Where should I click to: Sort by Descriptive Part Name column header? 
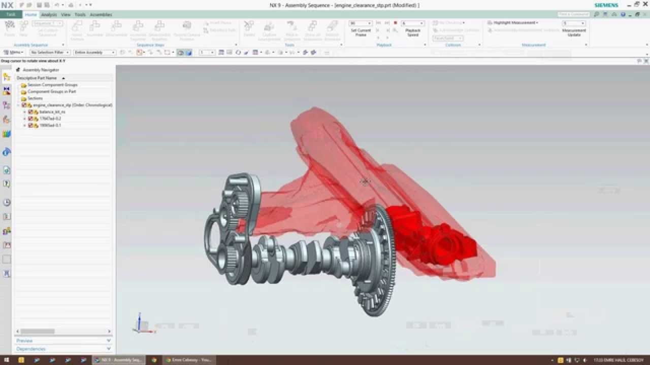[x=37, y=78]
